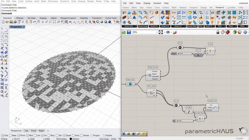The height and width of the screenshot is (140, 249).
Task: Click the Grasshopper open file green icon
Action: 124,32
